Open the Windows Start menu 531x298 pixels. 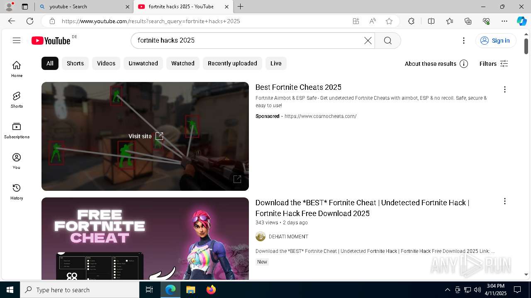tap(10, 290)
